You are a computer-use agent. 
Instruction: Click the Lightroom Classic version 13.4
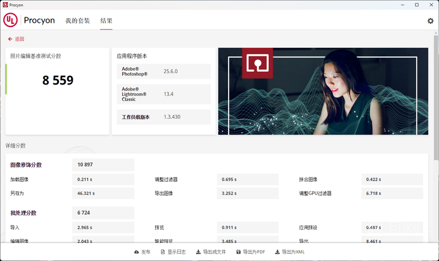(168, 94)
